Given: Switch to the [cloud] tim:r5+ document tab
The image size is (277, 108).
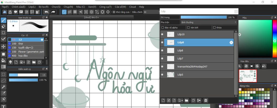Looking at the screenshot, I should (91, 17).
